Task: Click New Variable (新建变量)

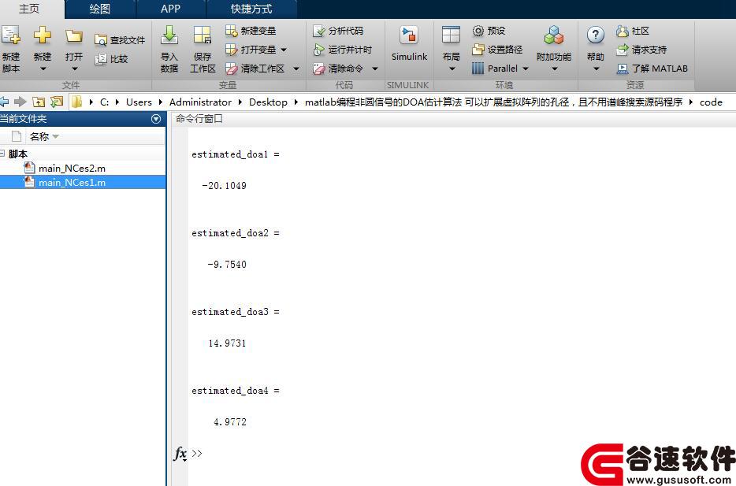Action: pos(251,31)
